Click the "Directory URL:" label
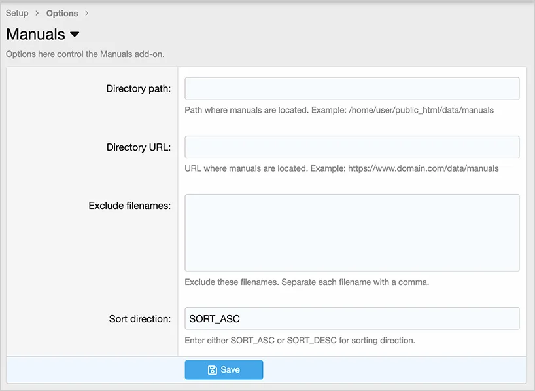This screenshot has height=391, width=535. point(138,147)
